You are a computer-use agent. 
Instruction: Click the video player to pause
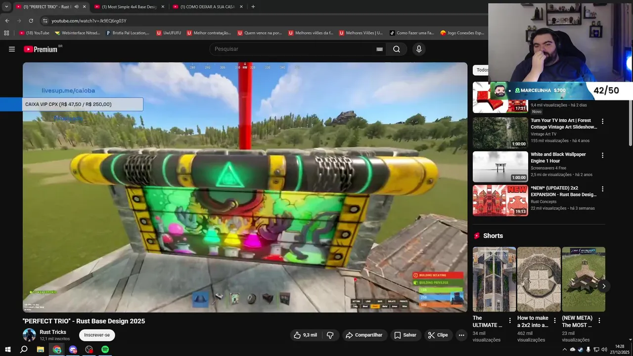click(x=245, y=187)
